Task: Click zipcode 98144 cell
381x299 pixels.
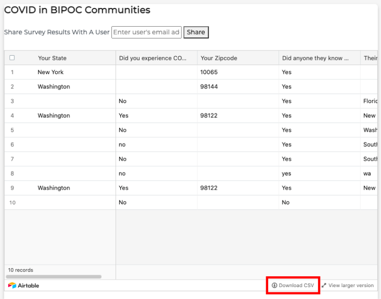Action: click(238, 87)
